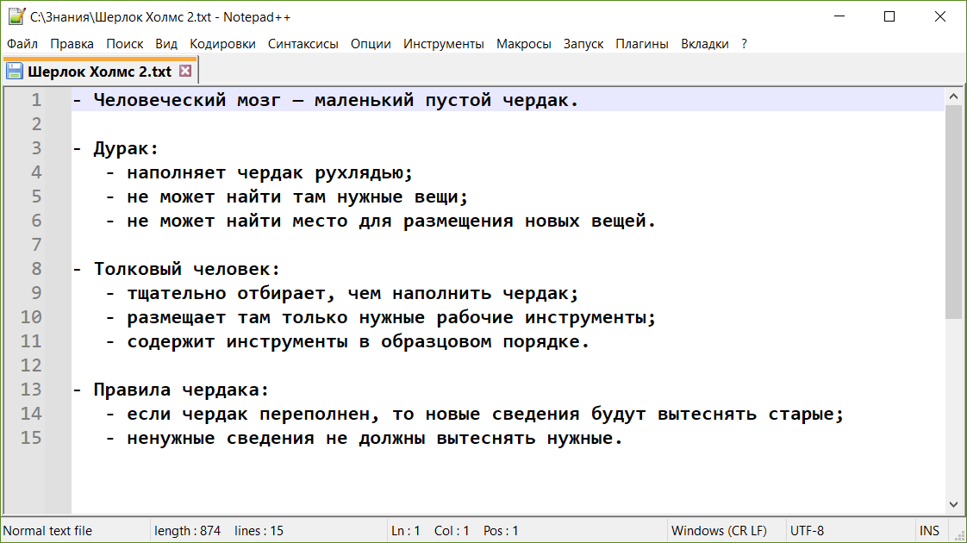The image size is (967, 543).
Task: Click the line ending with 'новых вещей.'
Action: tap(391, 221)
